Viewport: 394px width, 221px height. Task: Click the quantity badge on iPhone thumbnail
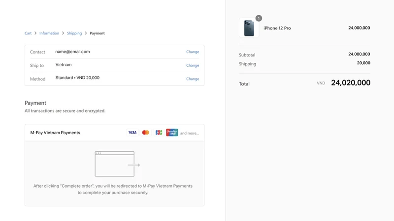259,18
